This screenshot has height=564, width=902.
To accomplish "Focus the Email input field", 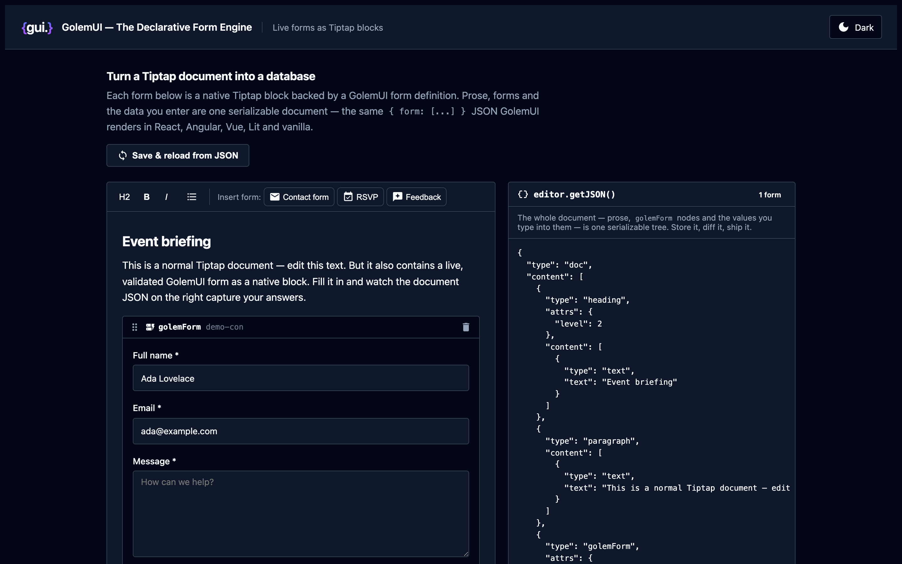I will click(x=301, y=431).
